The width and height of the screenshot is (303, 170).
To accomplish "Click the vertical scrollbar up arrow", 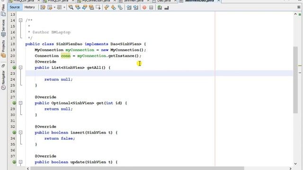I will [x=295, y=14].
